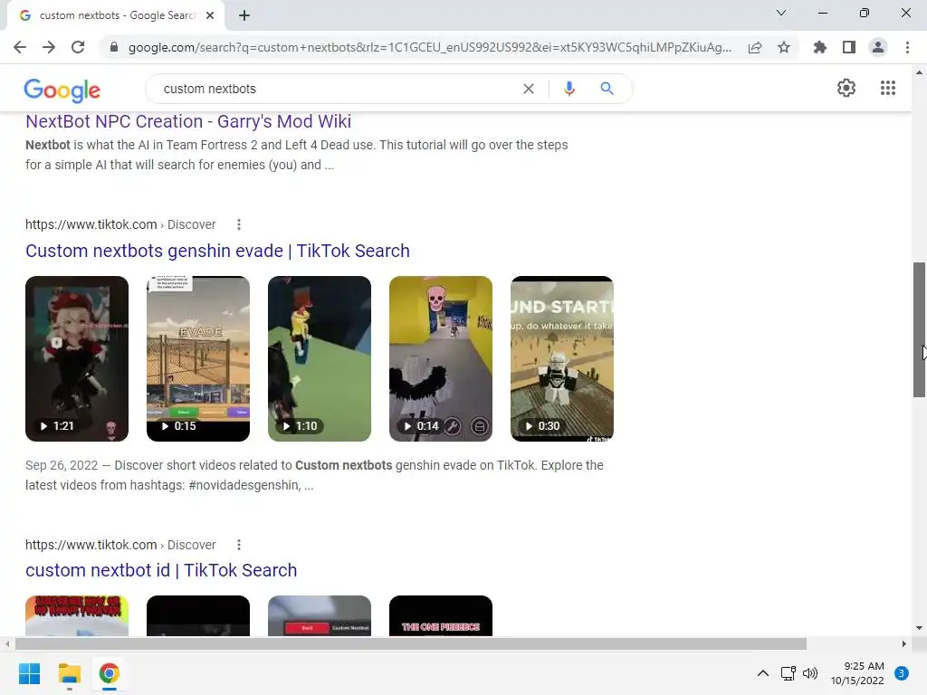Switch to Chrome in taskbar
This screenshot has height=695, width=927.
[109, 673]
